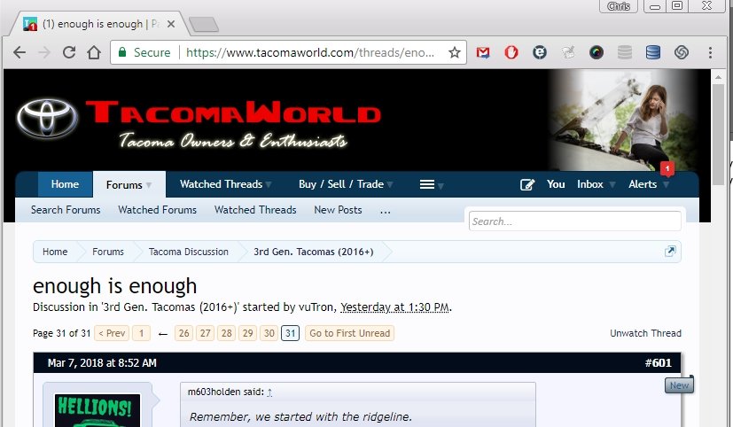
Task: Click the hamburger menu icon in navbar
Action: (427, 184)
